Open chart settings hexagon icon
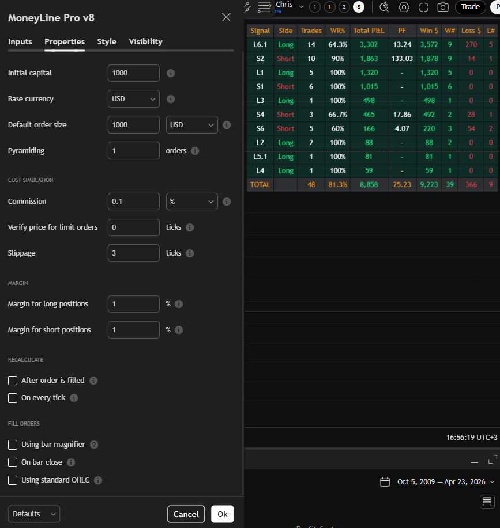The width and height of the screenshot is (500, 528). [x=404, y=7]
